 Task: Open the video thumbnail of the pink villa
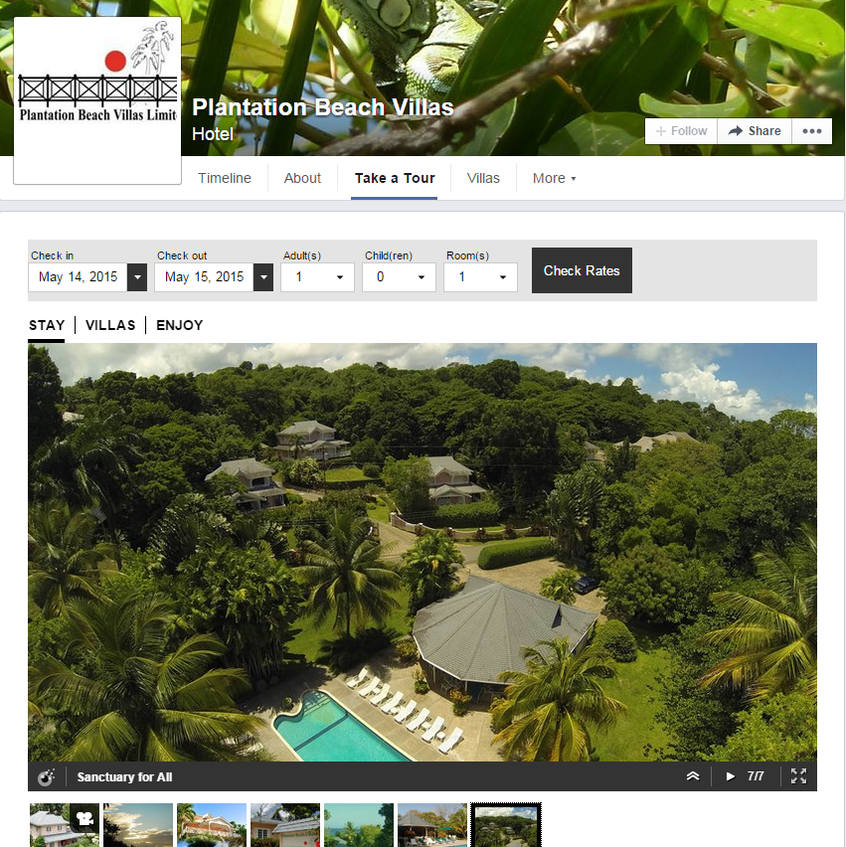pyautogui.click(x=65, y=825)
